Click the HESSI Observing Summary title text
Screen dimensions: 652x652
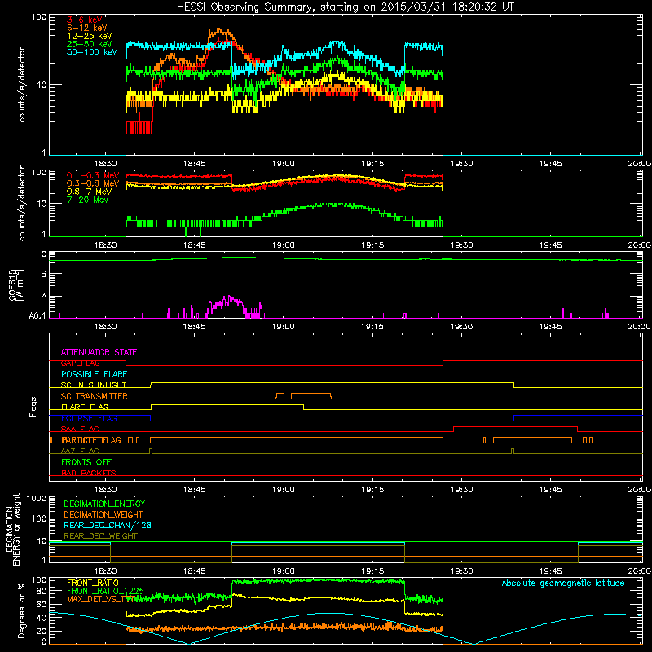coord(345,7)
